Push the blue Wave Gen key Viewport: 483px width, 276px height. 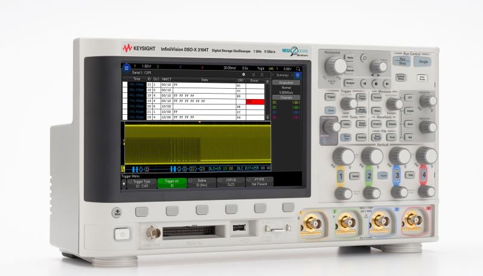click(346, 137)
